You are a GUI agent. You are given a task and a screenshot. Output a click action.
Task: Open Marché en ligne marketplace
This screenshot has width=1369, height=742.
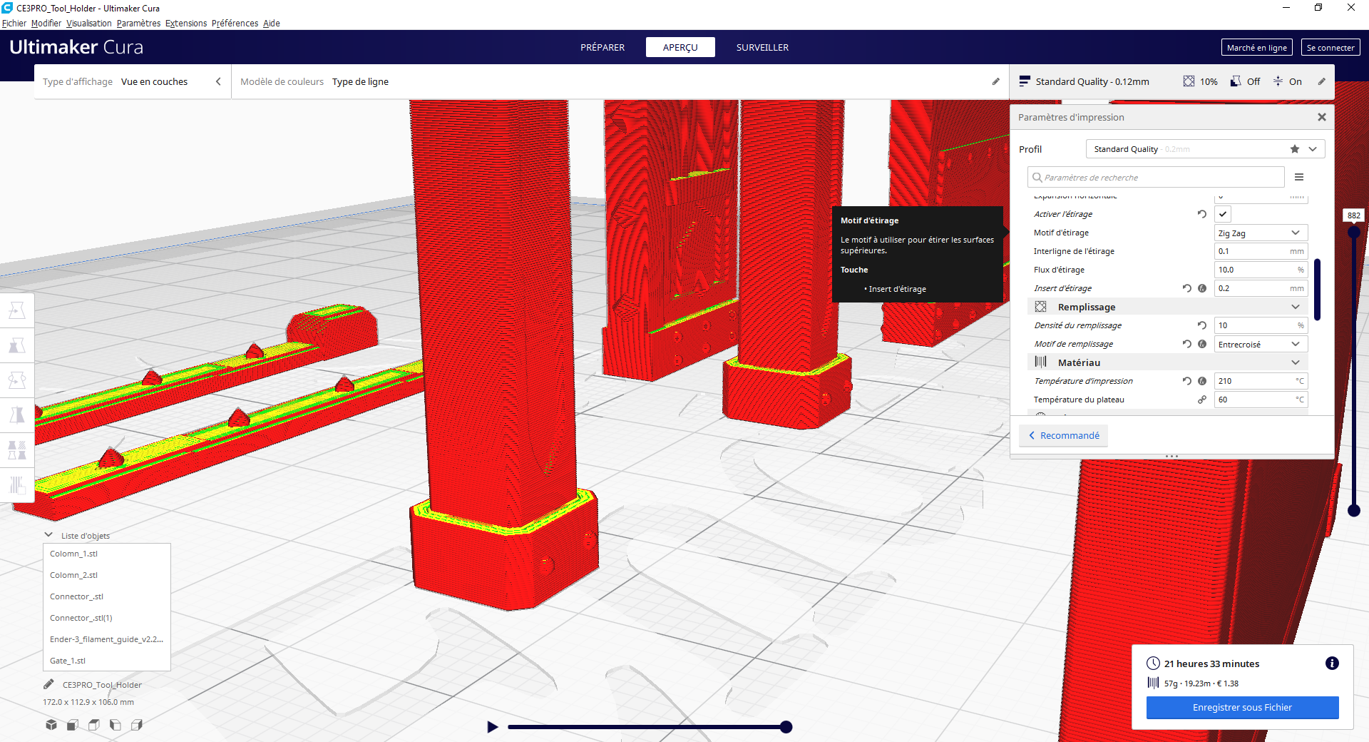(x=1256, y=47)
